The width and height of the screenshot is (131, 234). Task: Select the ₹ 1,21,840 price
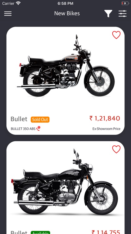point(105,118)
